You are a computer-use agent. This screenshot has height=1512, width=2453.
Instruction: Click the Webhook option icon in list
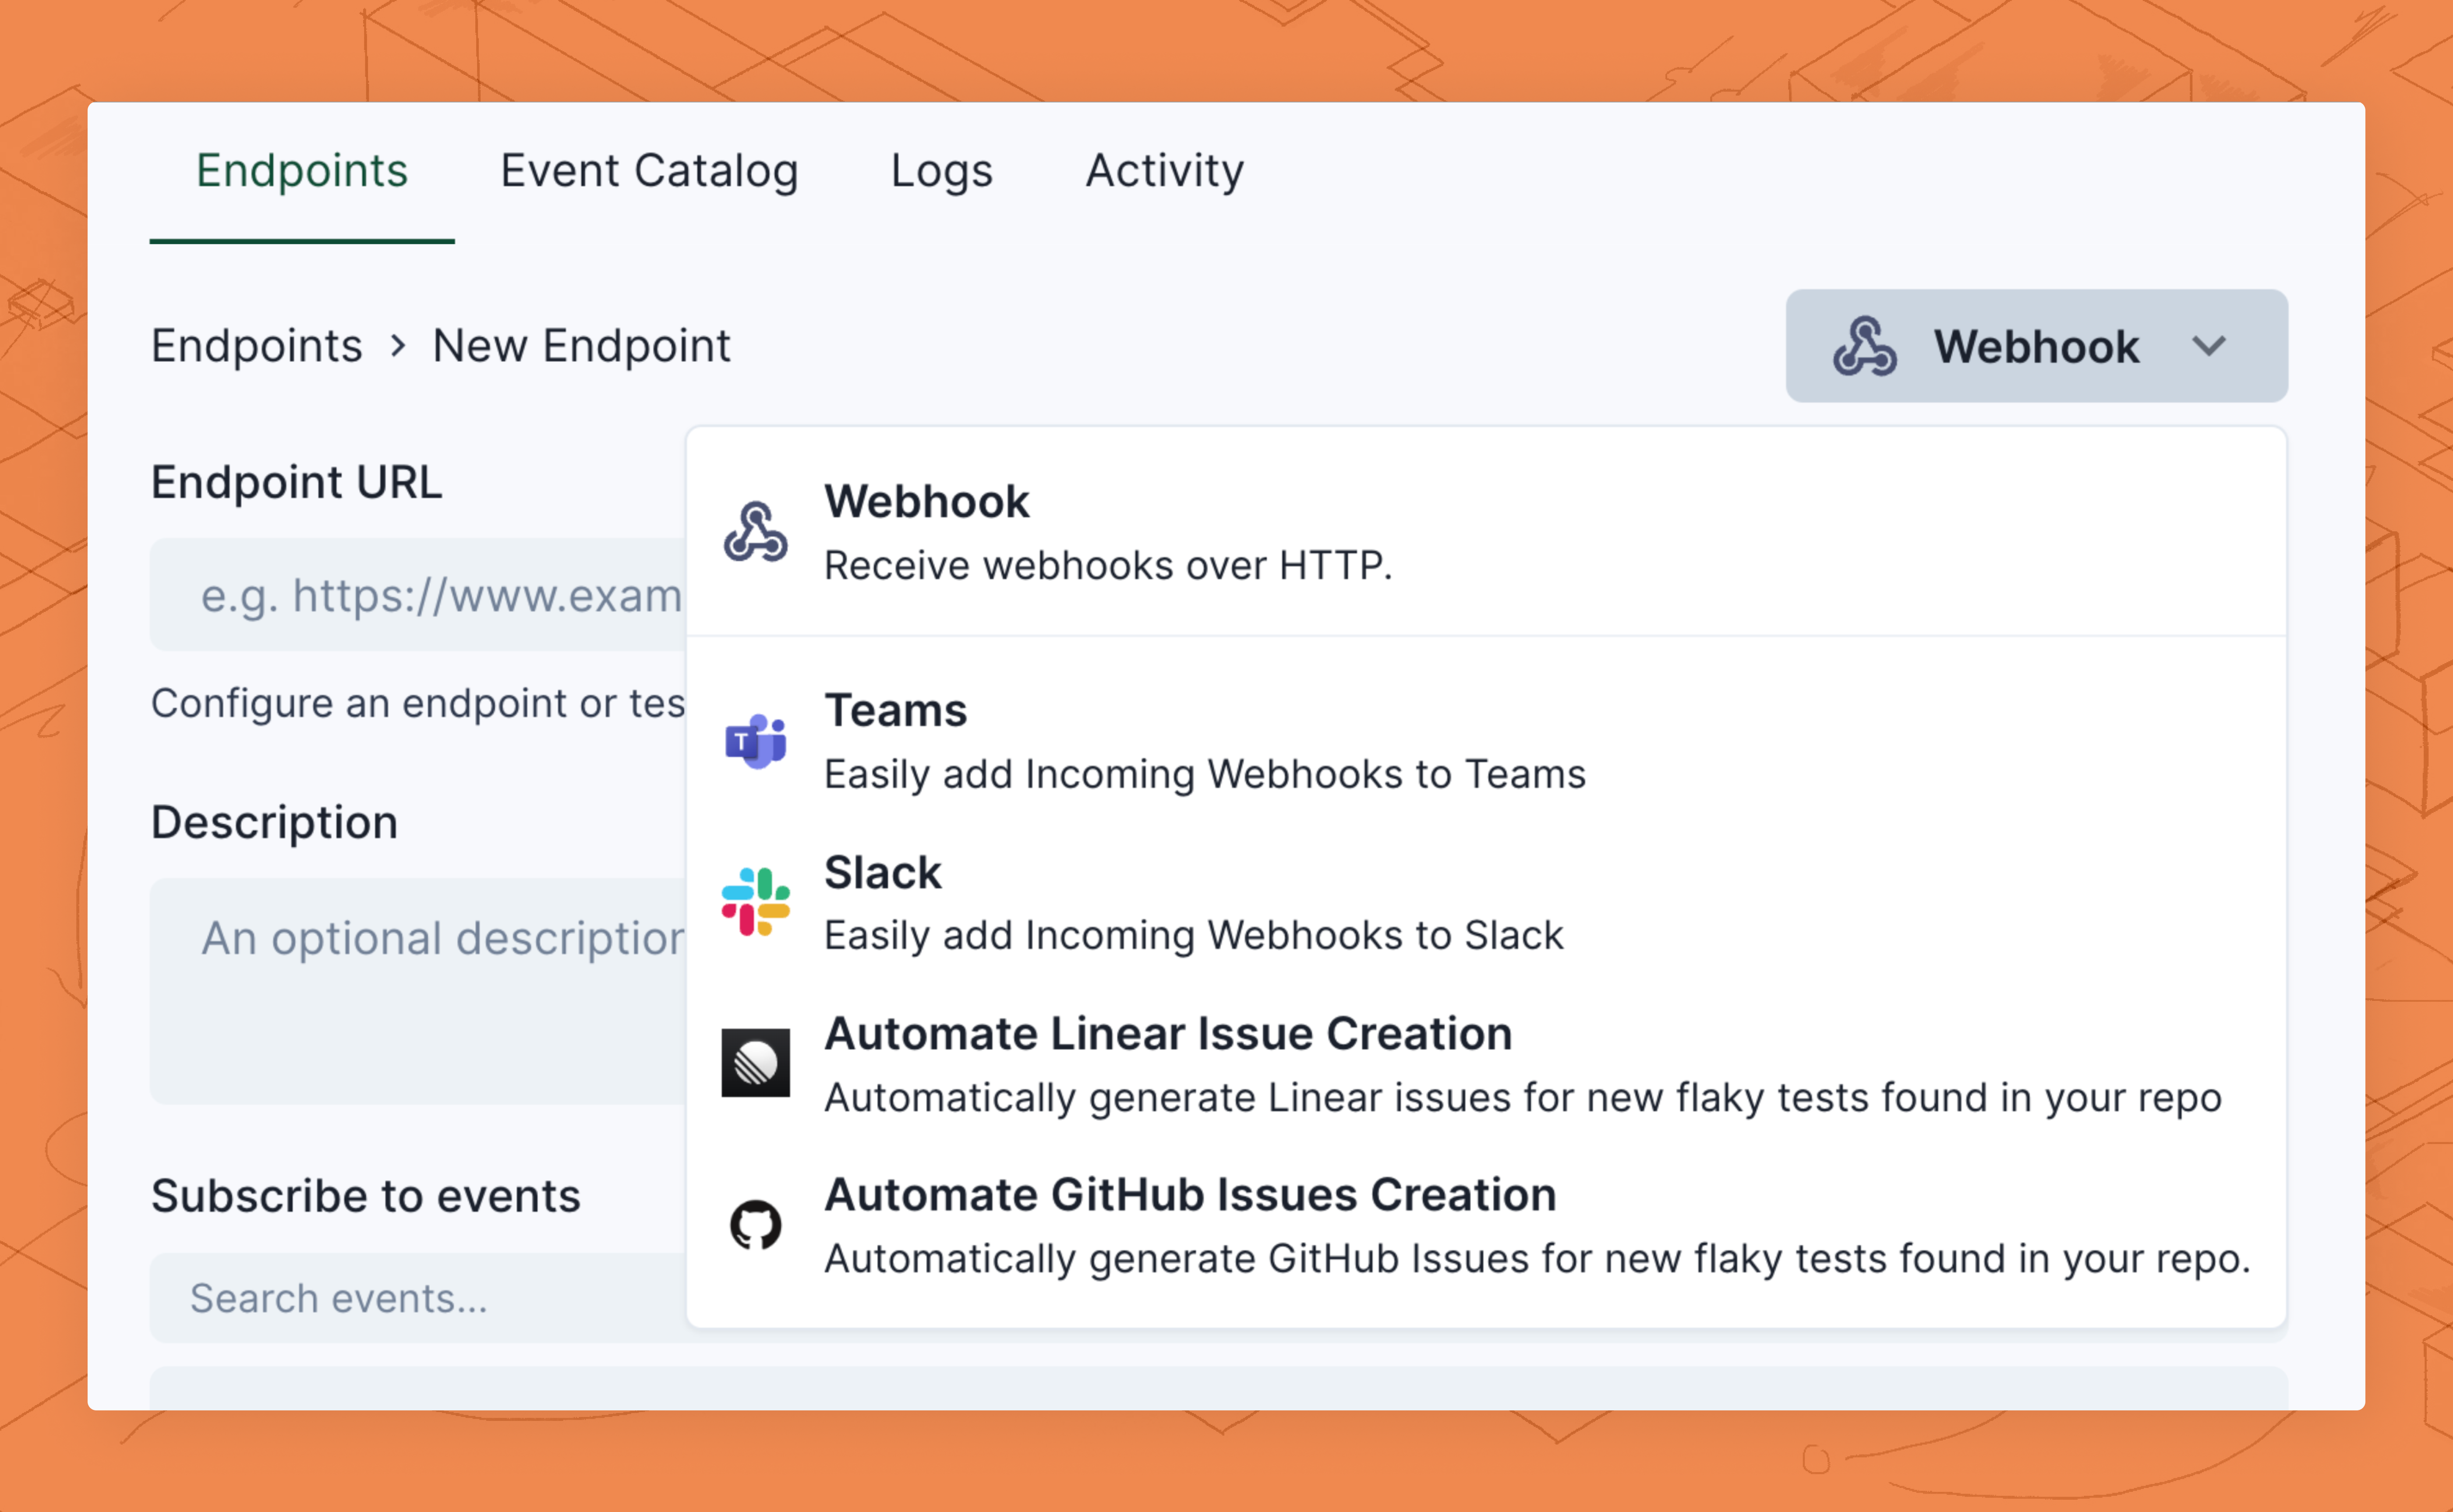coord(755,532)
